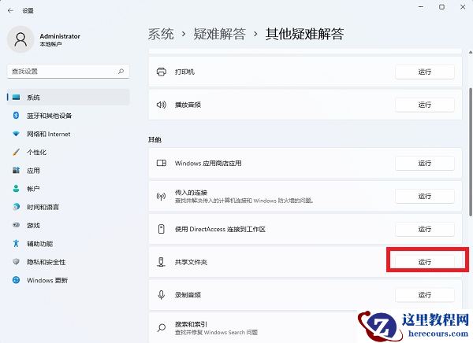The image size is (473, 343).
Task: Open 蓝牙和其他设备 settings page
Action: pyautogui.click(x=69, y=116)
